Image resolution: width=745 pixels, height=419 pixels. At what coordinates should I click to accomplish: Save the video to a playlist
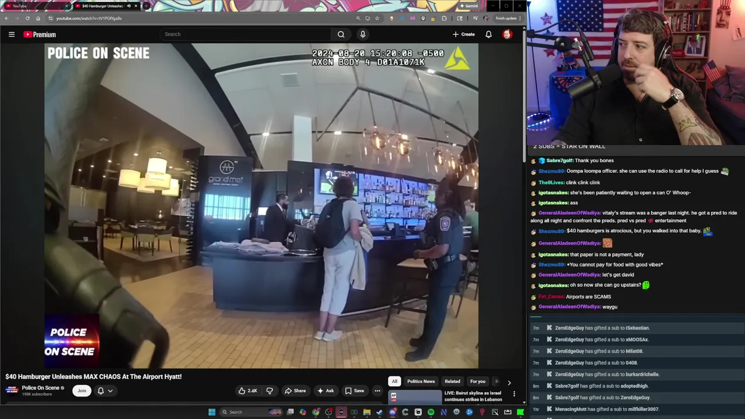pos(354,390)
